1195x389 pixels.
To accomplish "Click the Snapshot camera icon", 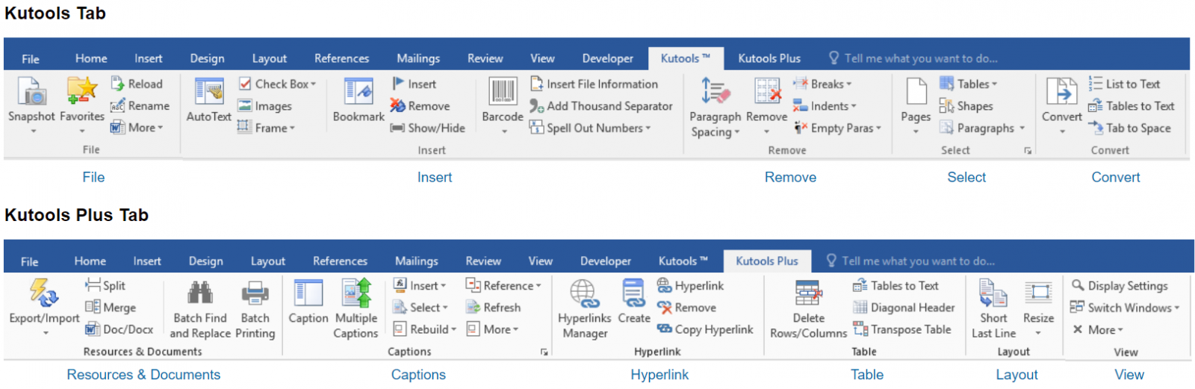I will (x=32, y=92).
